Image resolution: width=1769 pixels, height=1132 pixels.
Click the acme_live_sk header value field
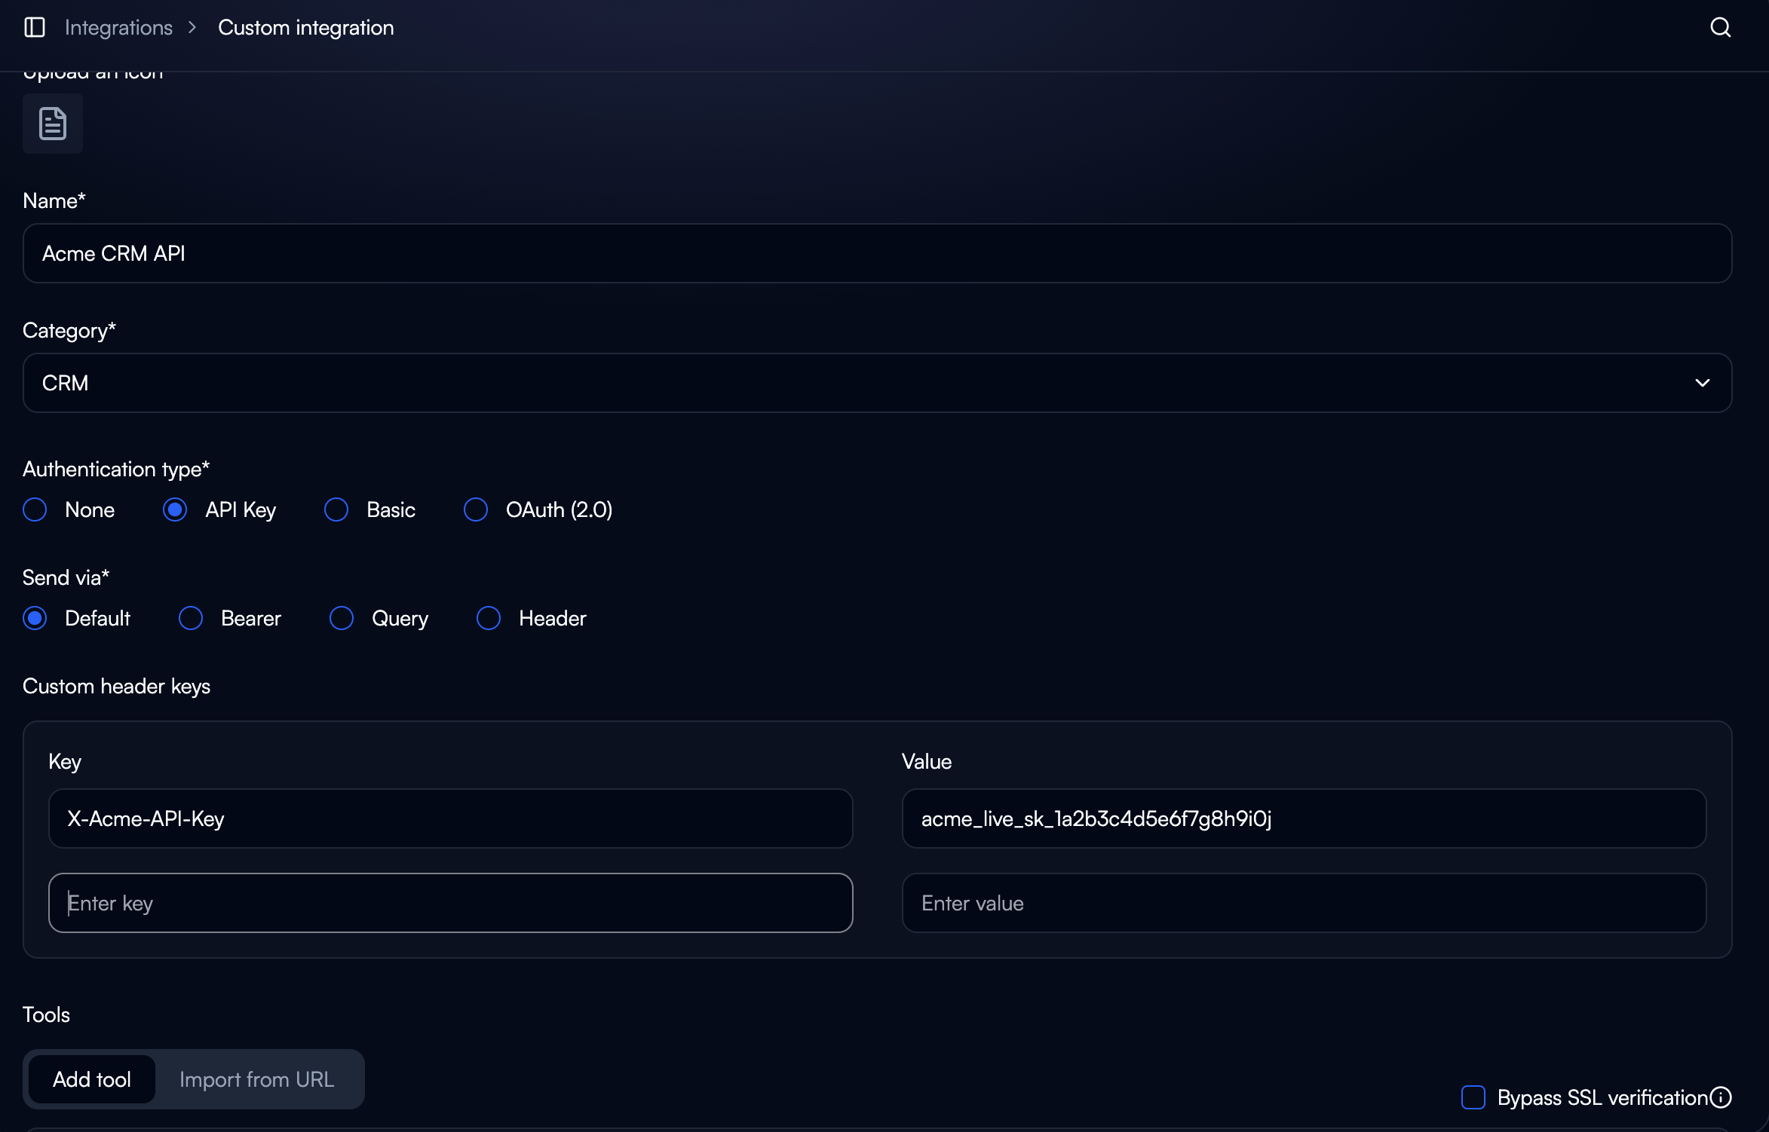click(1305, 818)
